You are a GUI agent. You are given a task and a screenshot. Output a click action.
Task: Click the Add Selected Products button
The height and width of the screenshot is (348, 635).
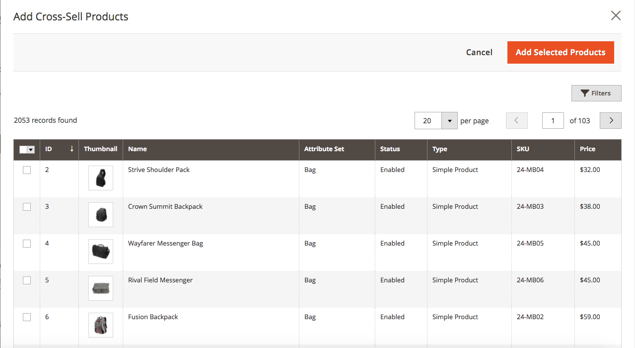click(561, 52)
